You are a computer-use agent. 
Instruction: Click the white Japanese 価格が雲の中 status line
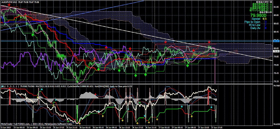265,12
